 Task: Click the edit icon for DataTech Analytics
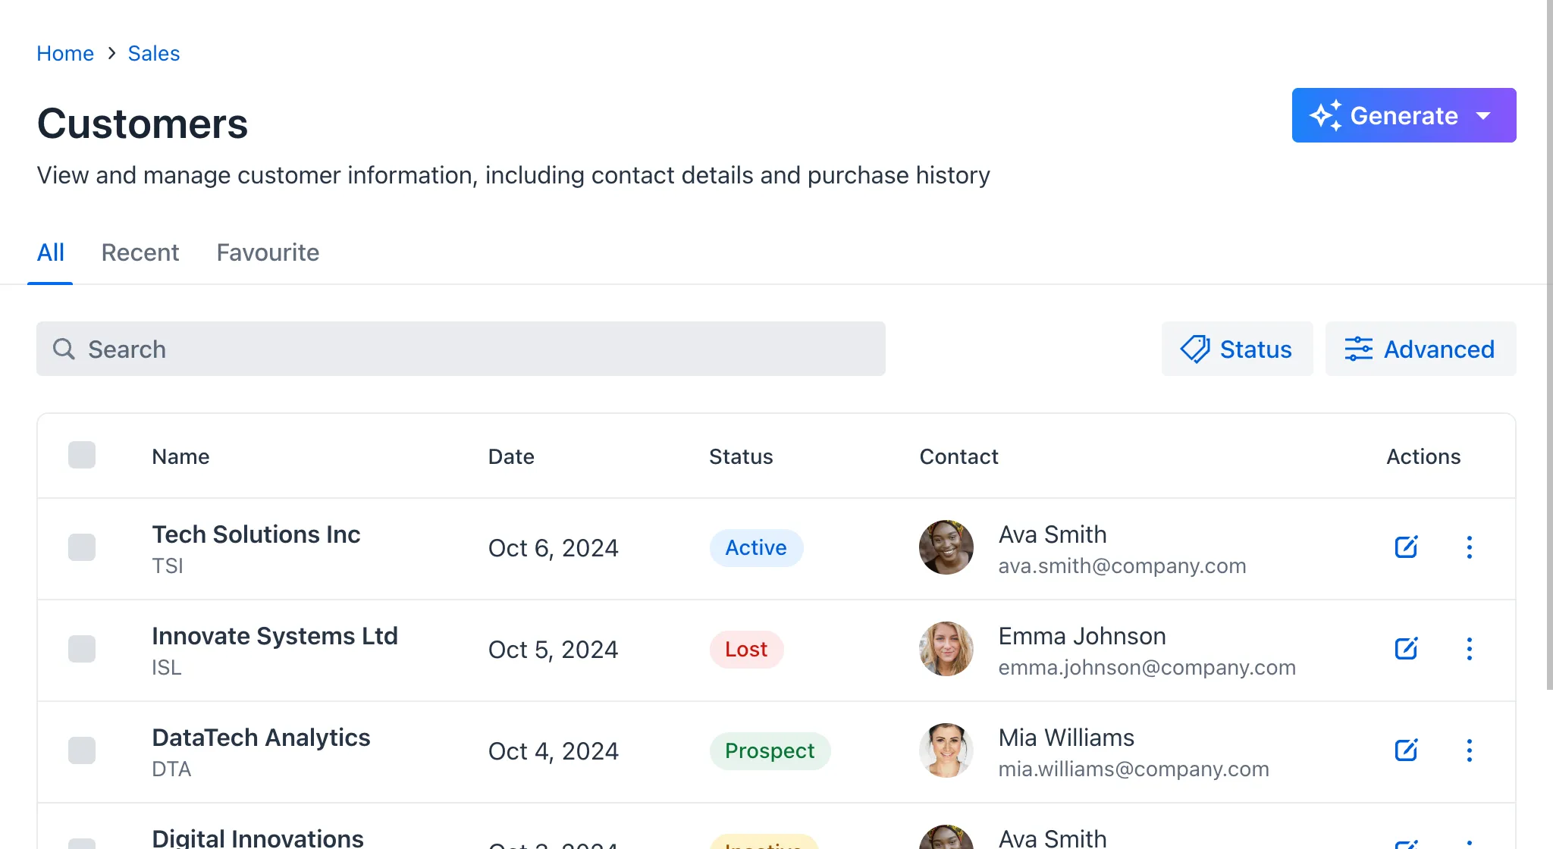pyautogui.click(x=1406, y=750)
